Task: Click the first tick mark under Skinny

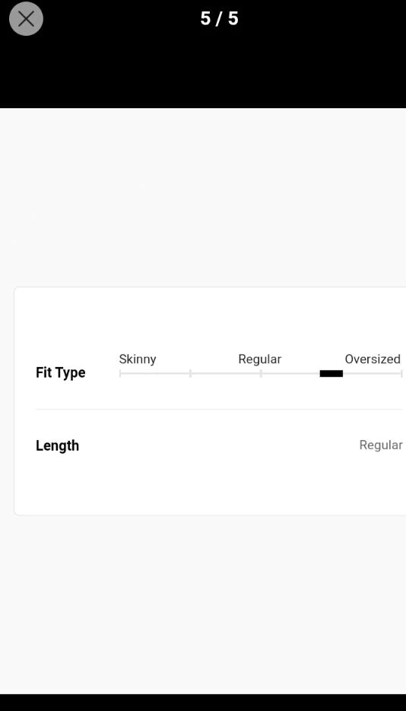Action: pos(120,374)
